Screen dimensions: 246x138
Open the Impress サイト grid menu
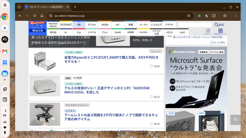click(220, 32)
